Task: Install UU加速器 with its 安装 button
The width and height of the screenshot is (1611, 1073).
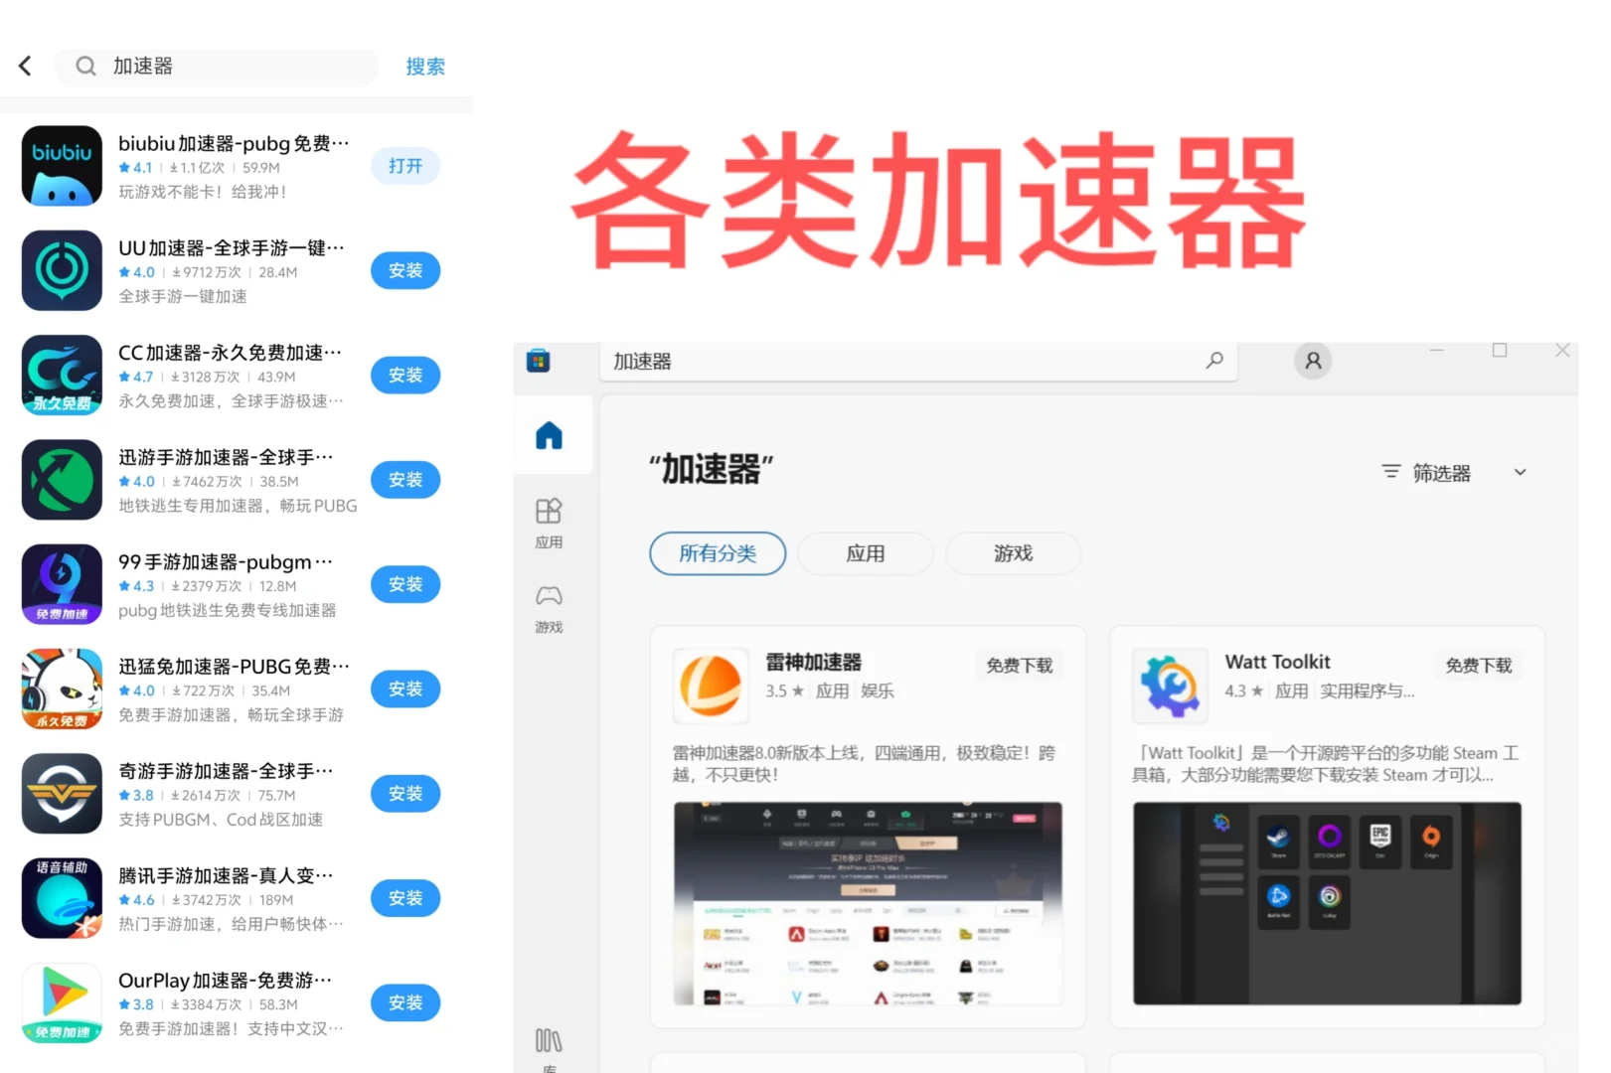Action: point(404,270)
